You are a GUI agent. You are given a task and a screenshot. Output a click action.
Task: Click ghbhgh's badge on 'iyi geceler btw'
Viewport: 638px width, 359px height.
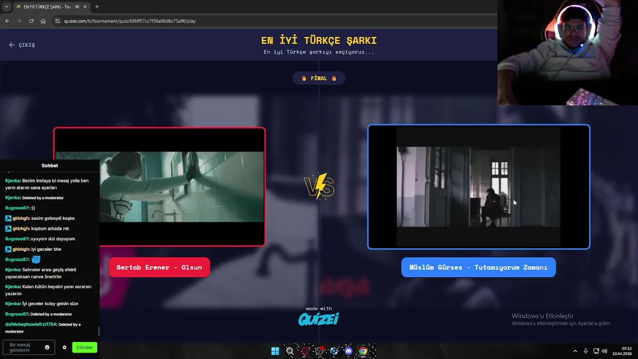click(8, 249)
